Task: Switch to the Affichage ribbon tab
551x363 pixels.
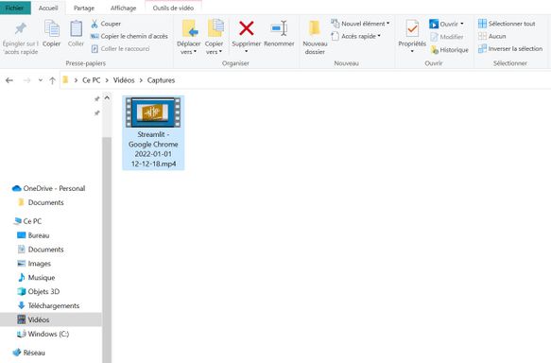Action: pos(124,8)
